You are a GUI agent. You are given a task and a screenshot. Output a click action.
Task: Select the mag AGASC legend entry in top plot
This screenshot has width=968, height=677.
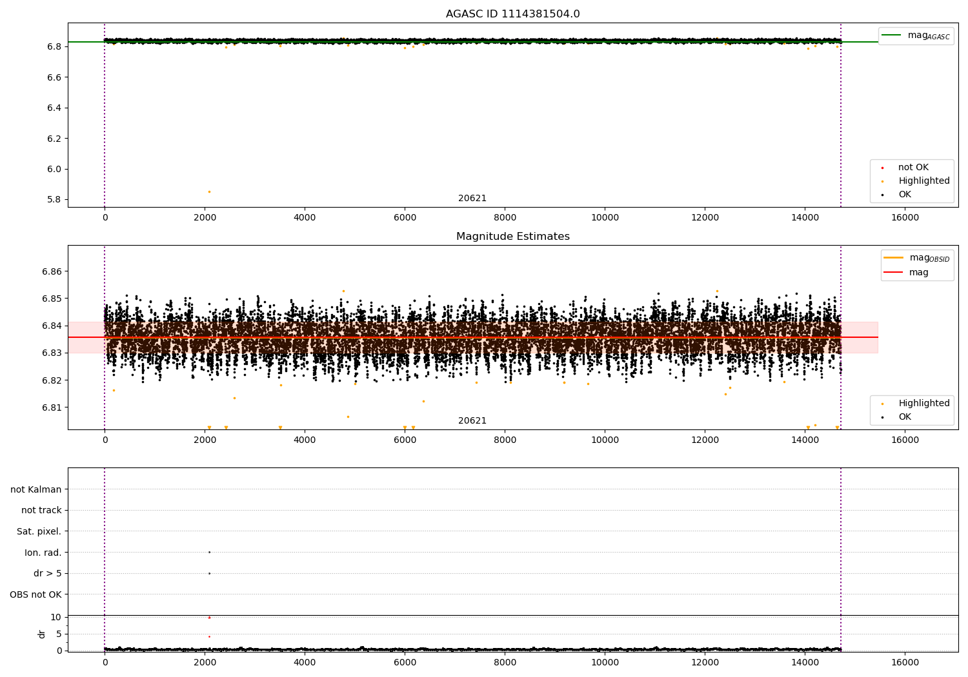click(x=916, y=35)
